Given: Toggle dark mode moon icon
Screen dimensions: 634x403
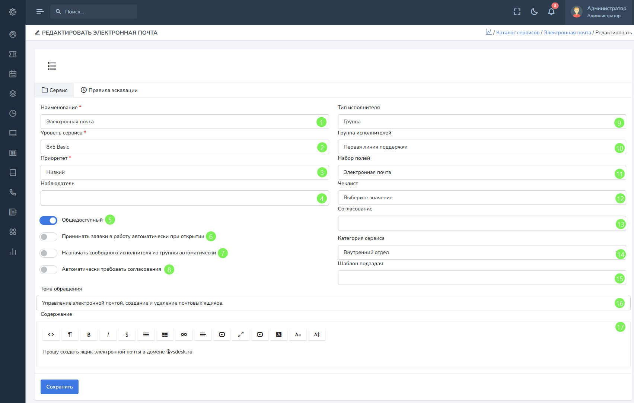Looking at the screenshot, I should coord(534,12).
